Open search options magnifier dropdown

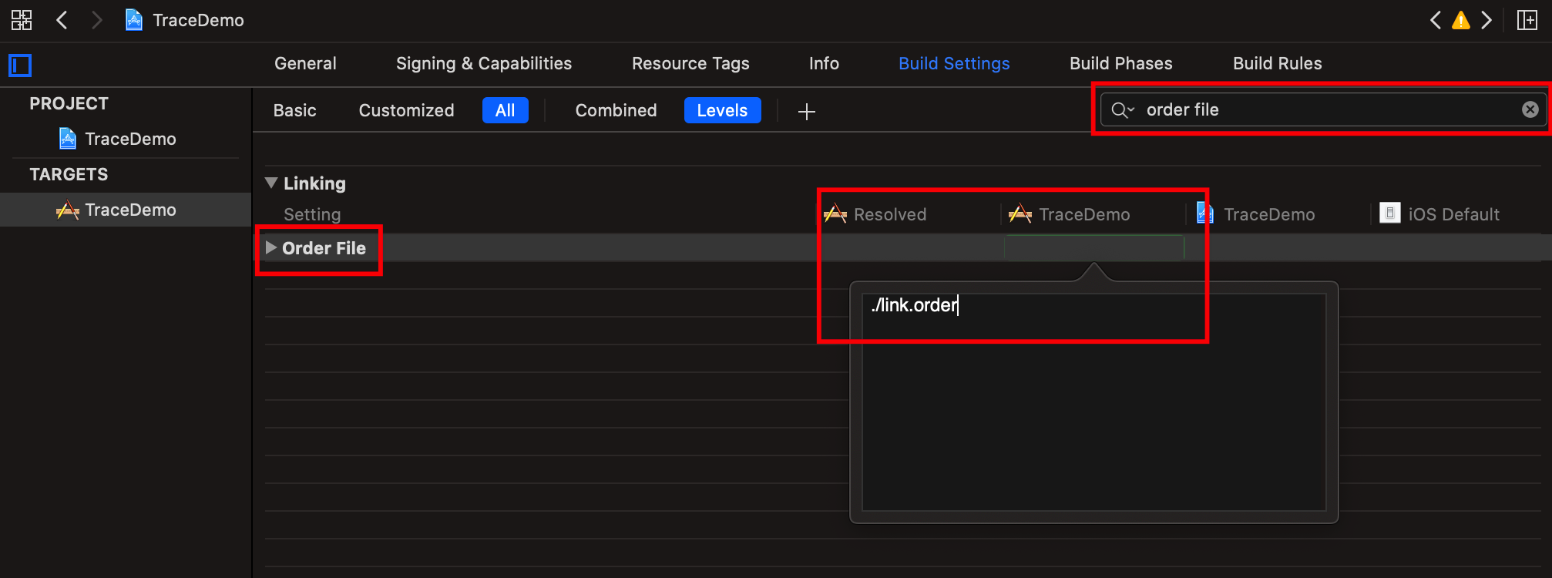[x=1123, y=110]
